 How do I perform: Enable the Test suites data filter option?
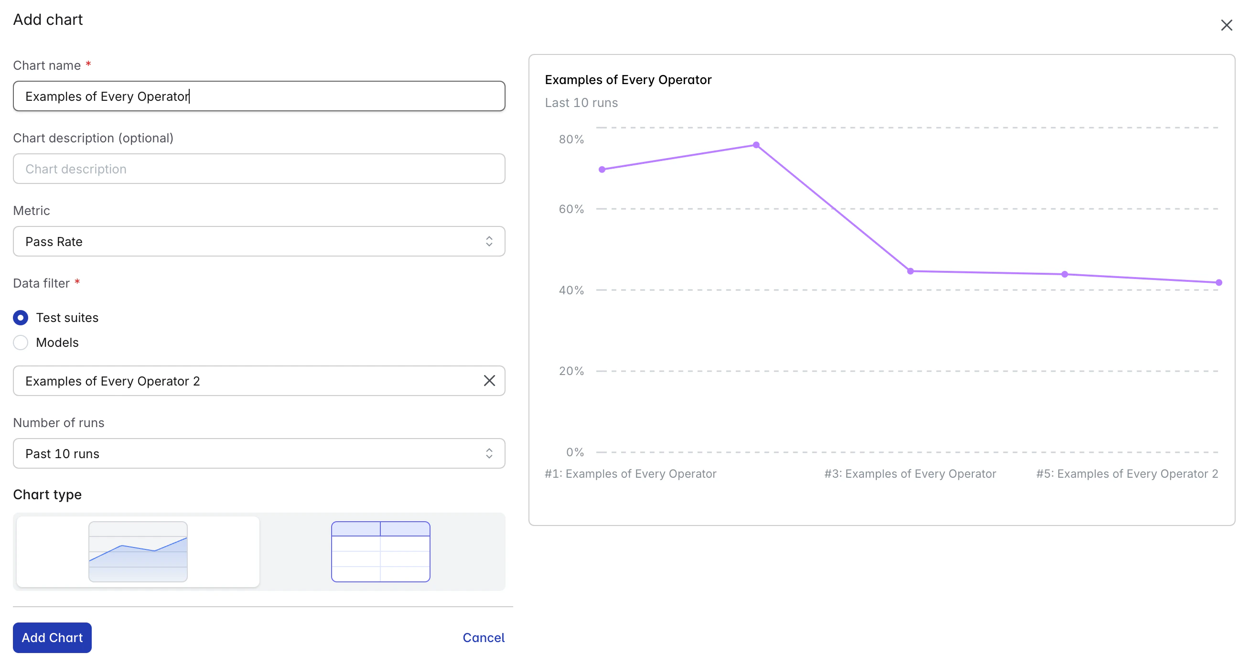coord(21,318)
